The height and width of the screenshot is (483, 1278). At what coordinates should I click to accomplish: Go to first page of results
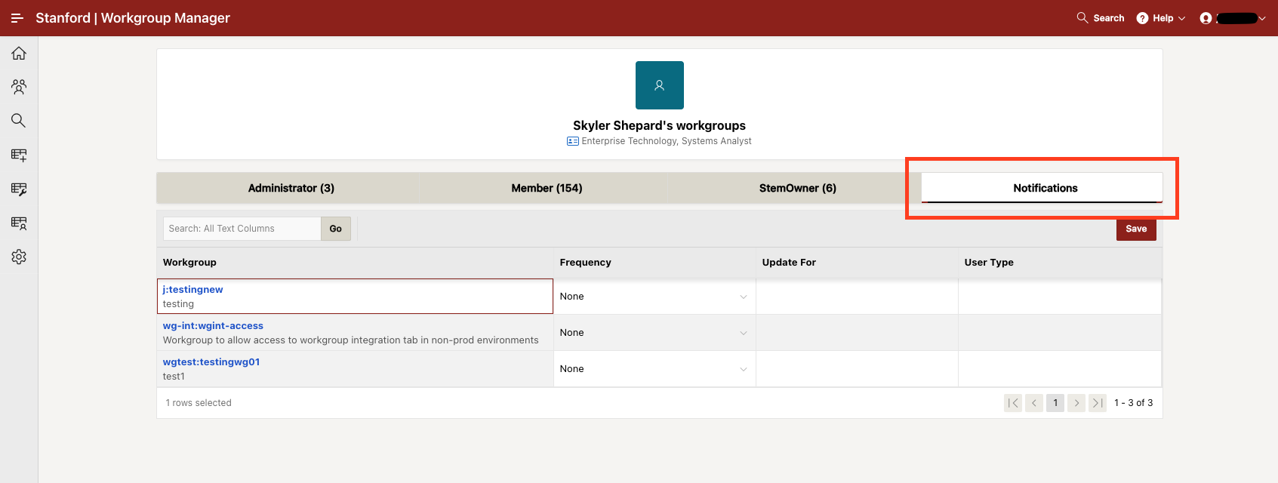point(1013,403)
